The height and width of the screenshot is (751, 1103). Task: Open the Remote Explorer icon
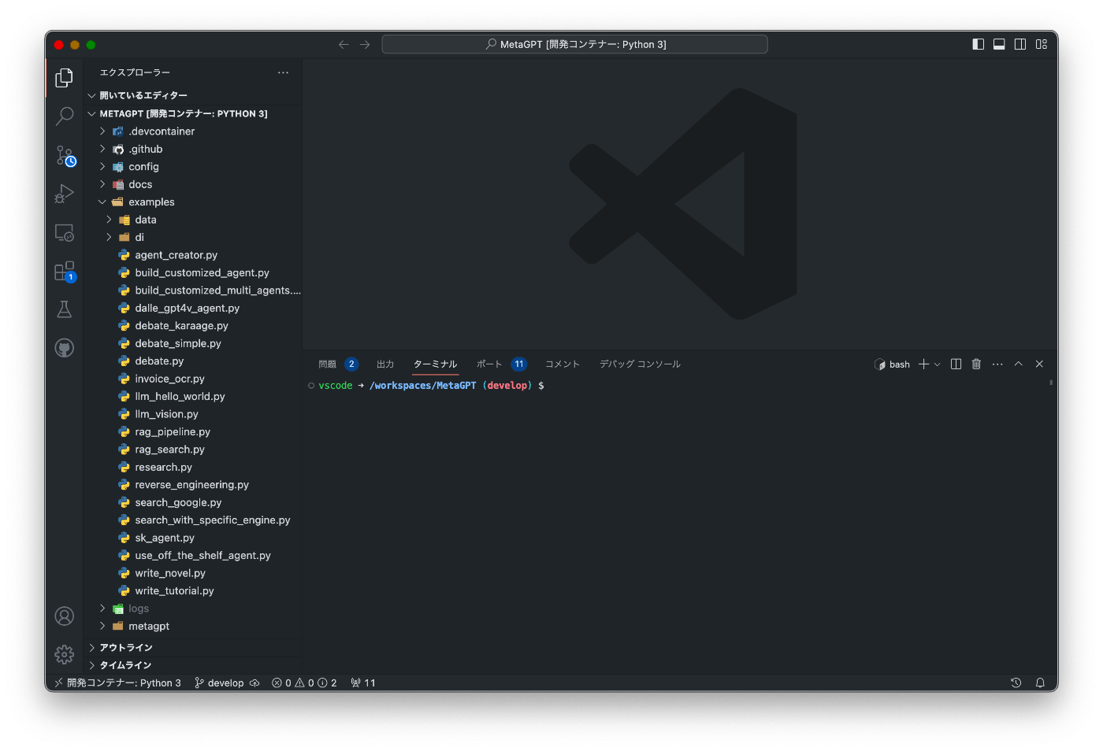tap(65, 232)
